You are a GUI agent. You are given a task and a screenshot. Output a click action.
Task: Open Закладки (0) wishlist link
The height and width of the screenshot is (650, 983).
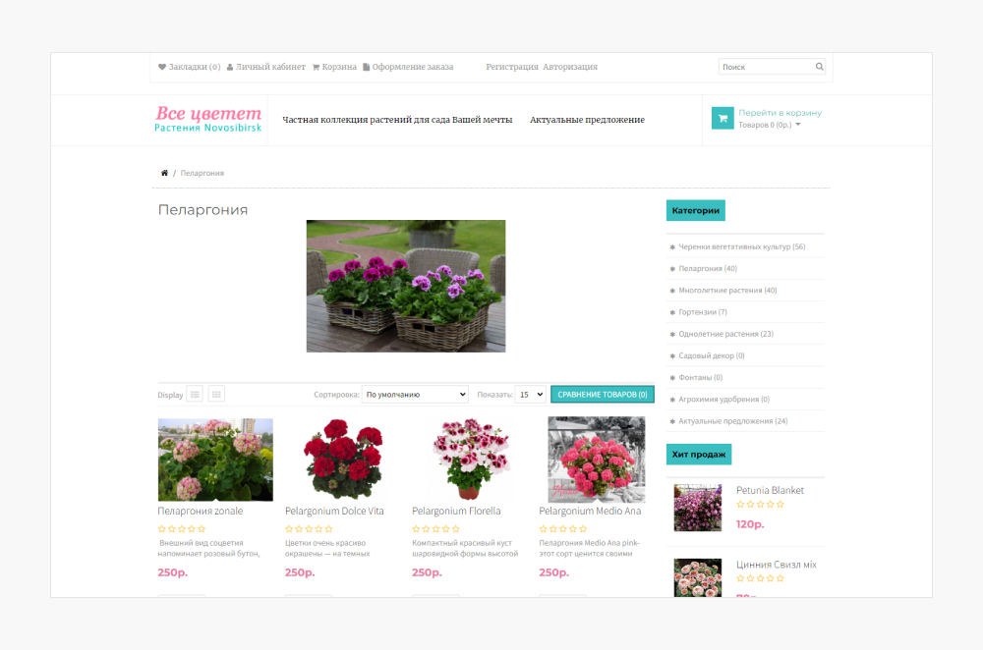coord(190,67)
